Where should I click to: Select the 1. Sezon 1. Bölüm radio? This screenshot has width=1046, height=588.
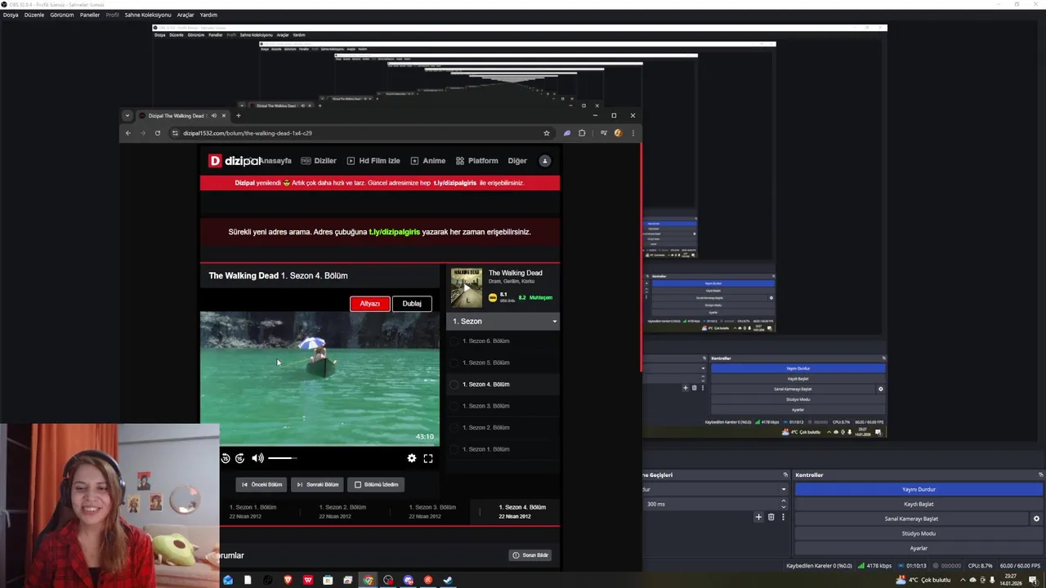point(455,449)
